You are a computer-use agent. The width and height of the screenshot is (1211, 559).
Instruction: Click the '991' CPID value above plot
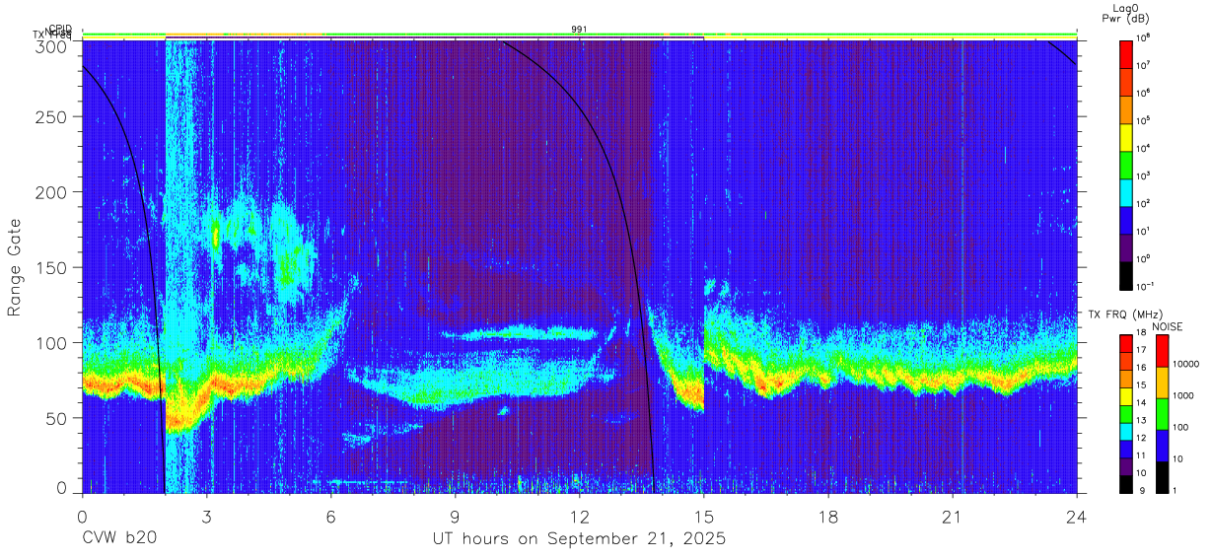click(x=579, y=30)
